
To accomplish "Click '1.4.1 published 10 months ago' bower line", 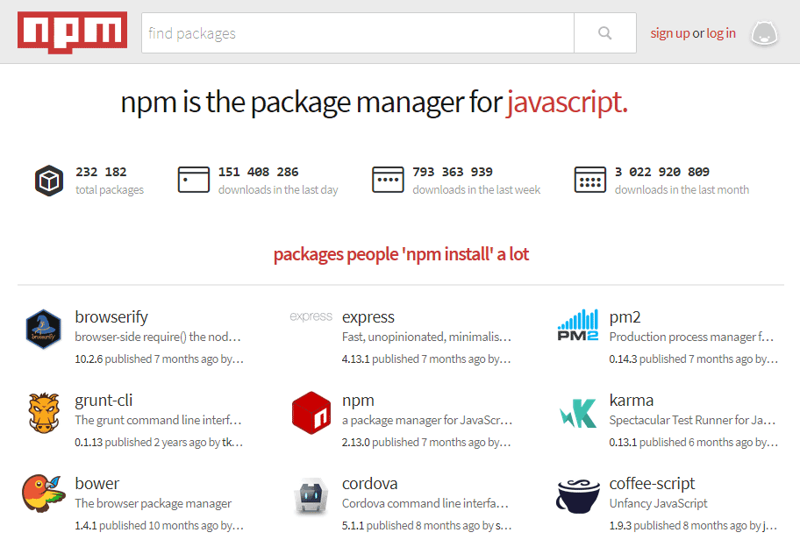I will tap(159, 525).
